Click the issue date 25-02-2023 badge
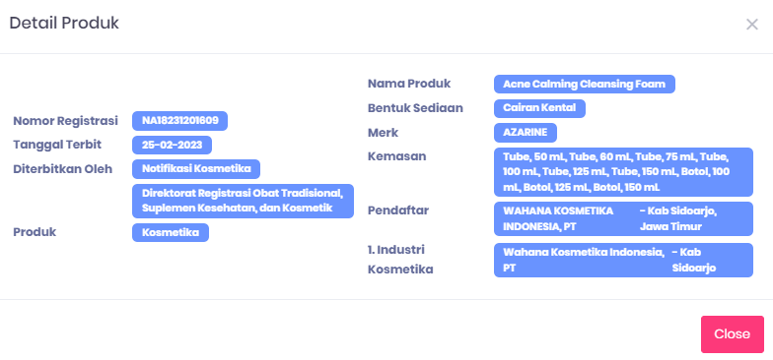Screen dimensions: 773x360 (172, 146)
